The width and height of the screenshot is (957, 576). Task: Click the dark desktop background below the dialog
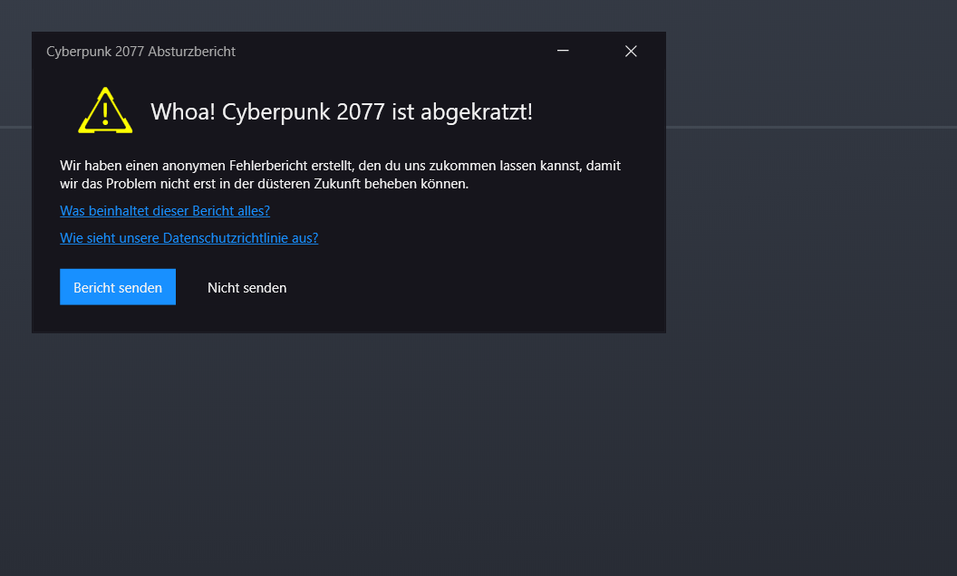pyautogui.click(x=362, y=453)
